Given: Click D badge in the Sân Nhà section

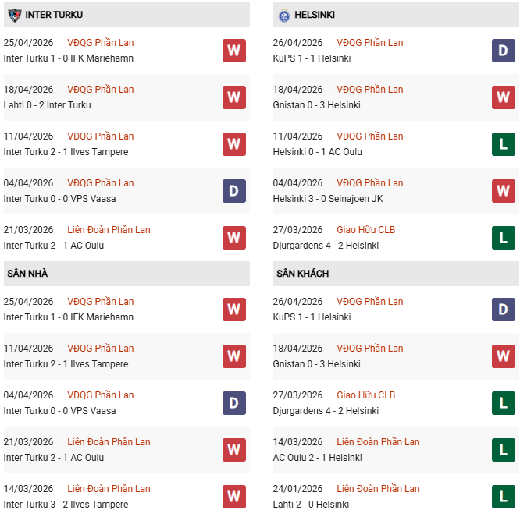Looking at the screenshot, I should pyautogui.click(x=233, y=403).
